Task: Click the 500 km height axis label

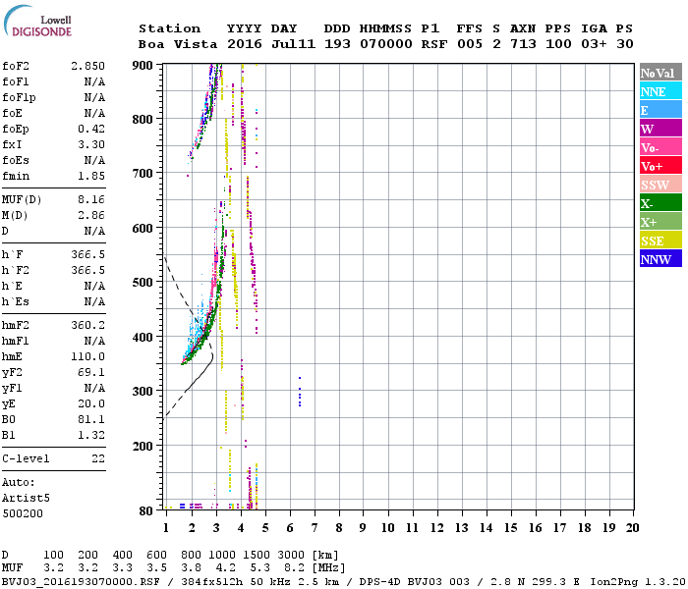Action: click(x=143, y=283)
